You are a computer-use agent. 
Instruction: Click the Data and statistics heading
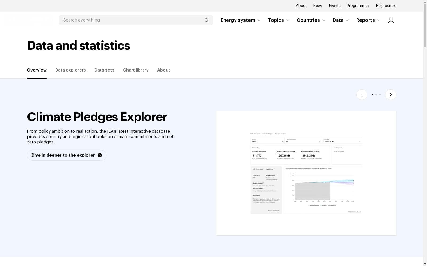click(x=79, y=45)
